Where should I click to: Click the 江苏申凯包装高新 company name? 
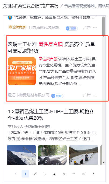(45, 28)
